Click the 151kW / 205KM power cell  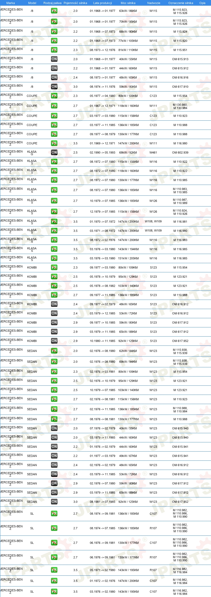[128, 258]
